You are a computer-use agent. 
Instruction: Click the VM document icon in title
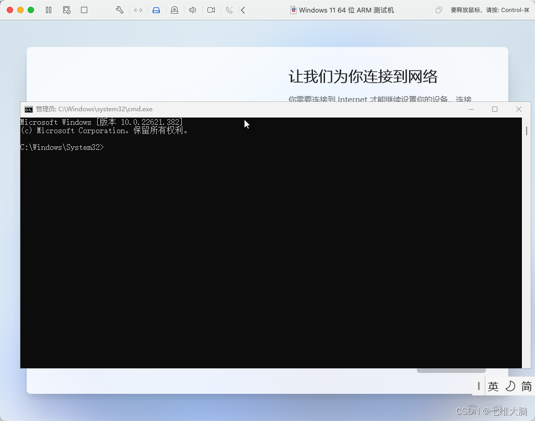[x=294, y=10]
